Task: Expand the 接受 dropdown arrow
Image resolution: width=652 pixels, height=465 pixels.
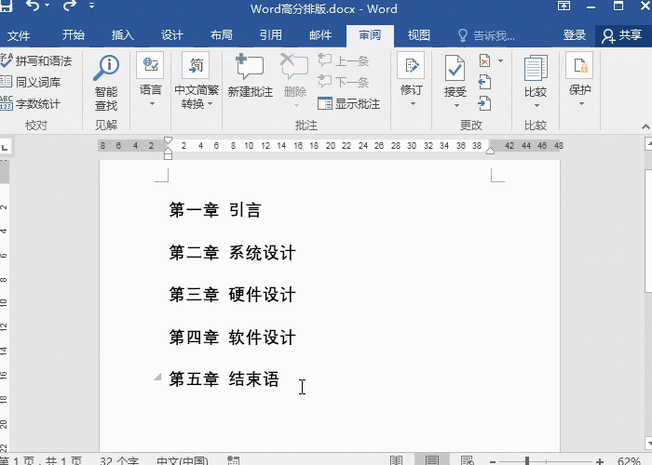Action: [456, 105]
